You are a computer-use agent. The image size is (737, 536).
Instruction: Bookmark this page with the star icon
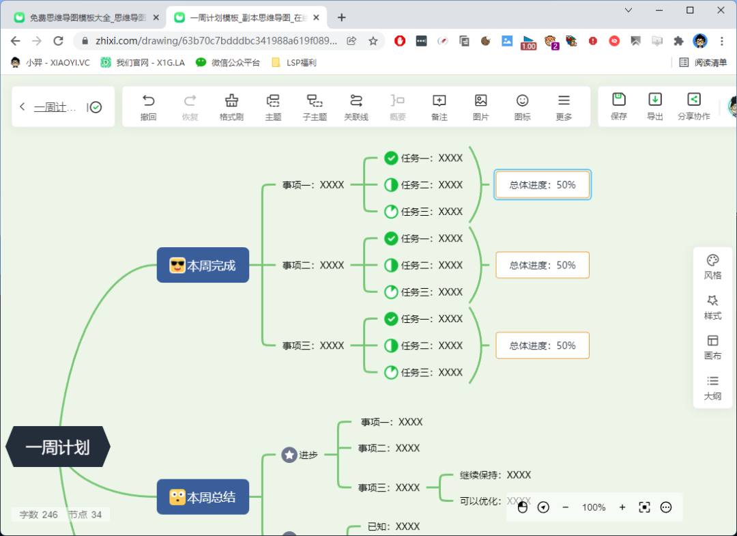click(373, 41)
